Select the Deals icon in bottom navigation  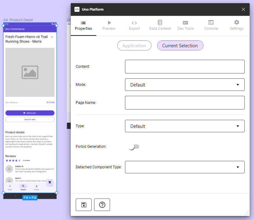(x=10, y=186)
